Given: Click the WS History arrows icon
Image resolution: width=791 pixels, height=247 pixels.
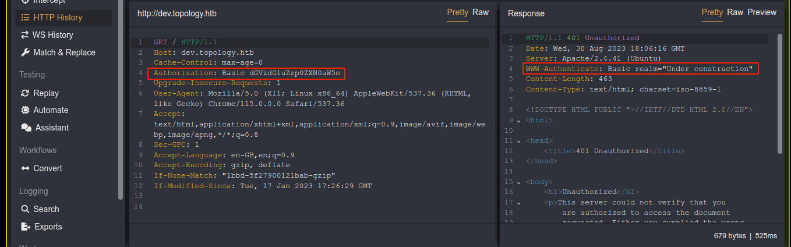Looking at the screenshot, I should coord(25,35).
